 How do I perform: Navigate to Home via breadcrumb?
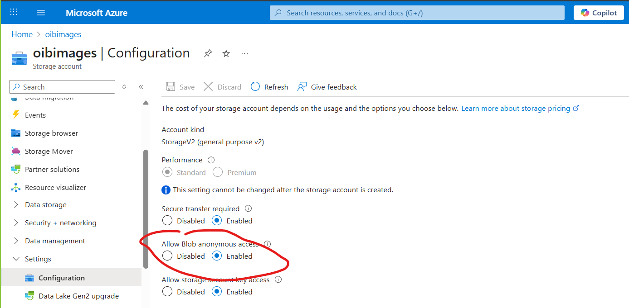click(22, 34)
